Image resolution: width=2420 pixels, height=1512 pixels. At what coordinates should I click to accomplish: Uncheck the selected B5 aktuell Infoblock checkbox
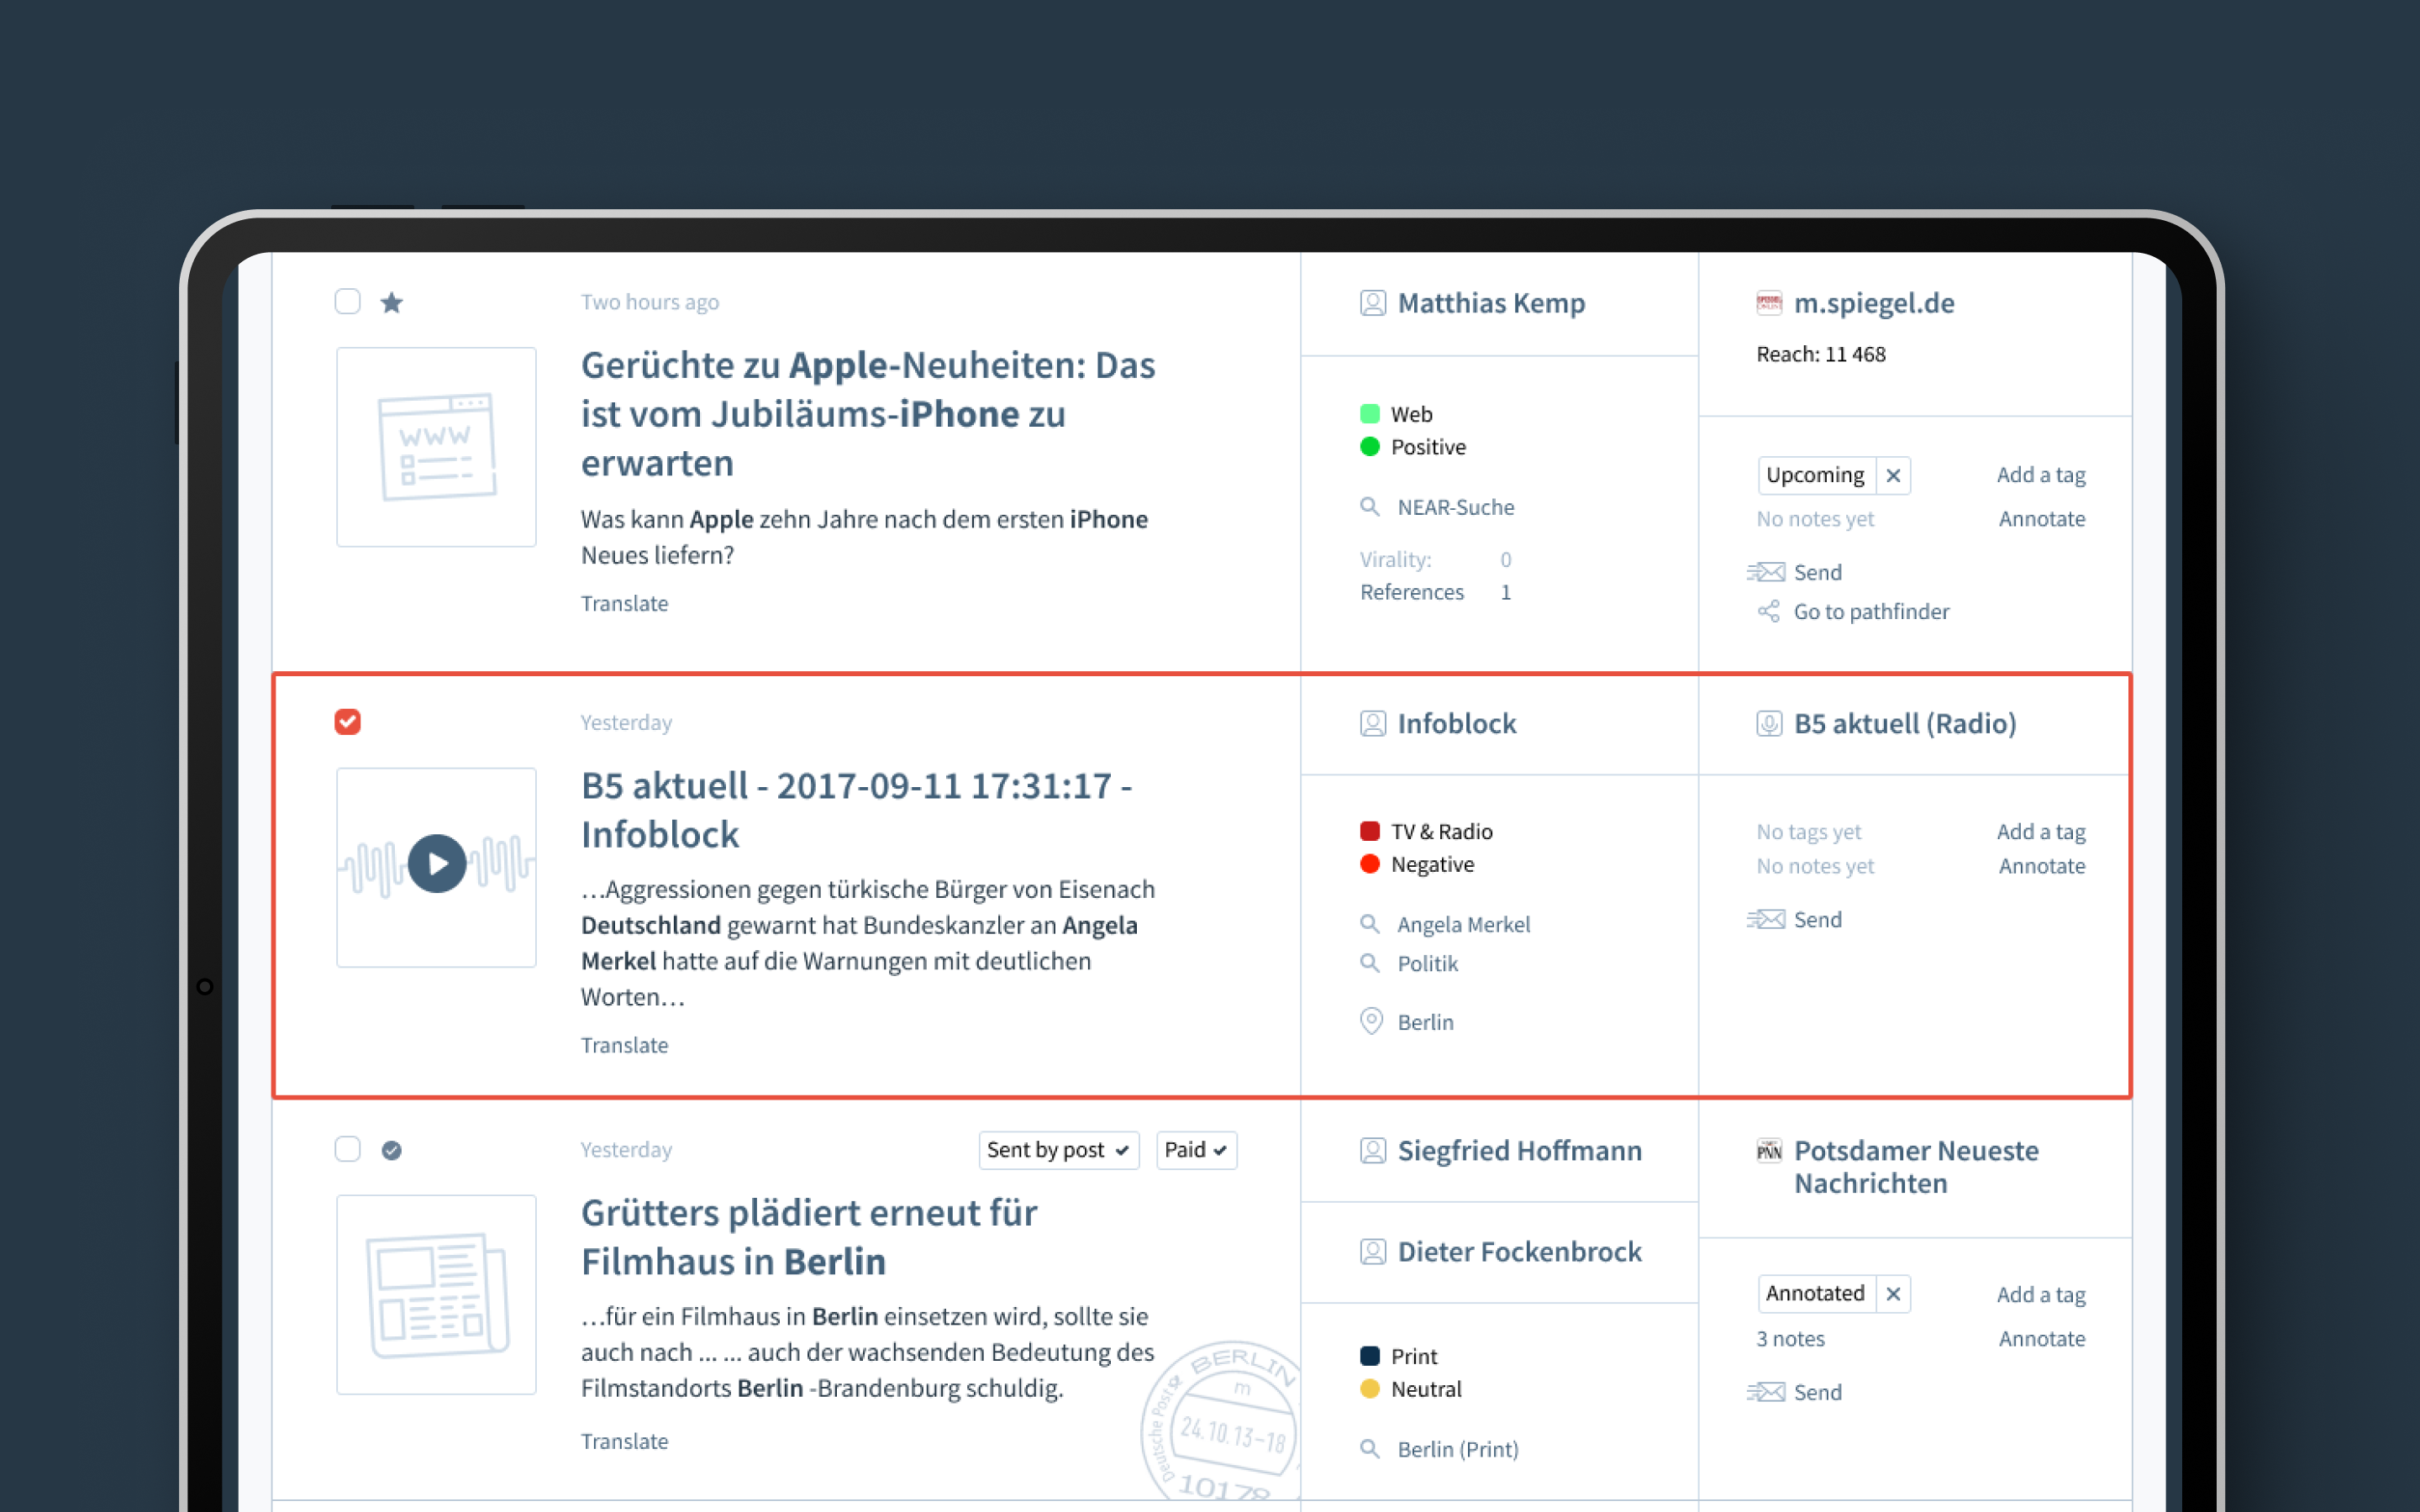click(347, 722)
